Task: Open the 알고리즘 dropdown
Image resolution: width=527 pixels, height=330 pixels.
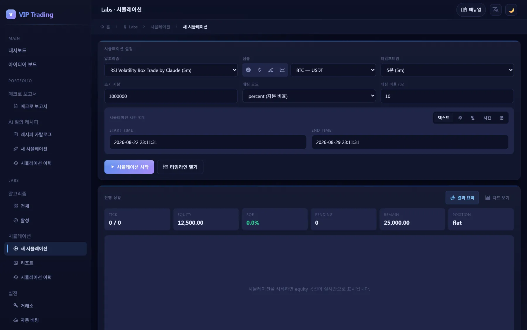Action: point(171,70)
